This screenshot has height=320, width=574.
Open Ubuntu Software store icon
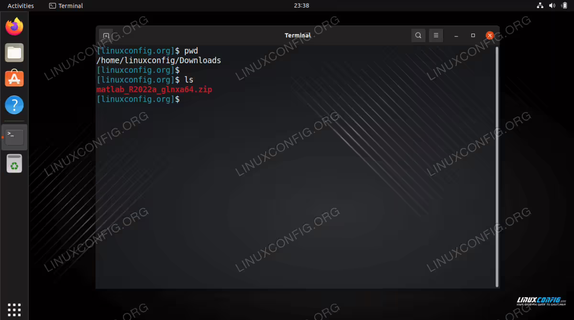coord(14,78)
